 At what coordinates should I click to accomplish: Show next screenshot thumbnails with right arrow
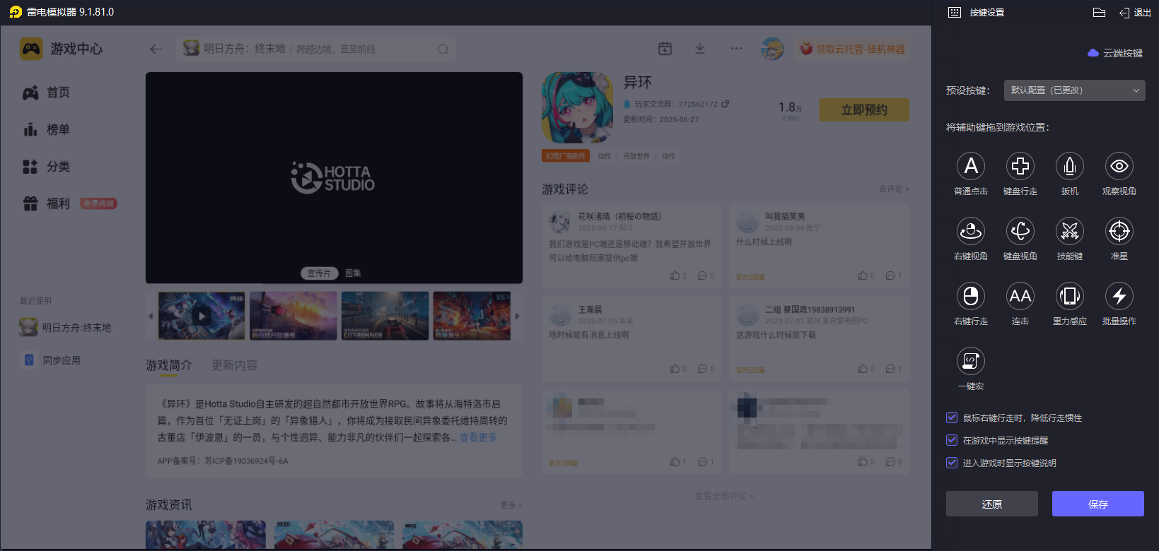click(518, 316)
